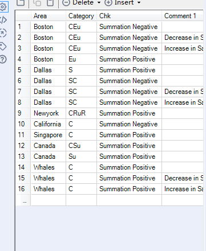The height and width of the screenshot is (251, 206).
Task: Click the Insert button
Action: (x=119, y=3)
